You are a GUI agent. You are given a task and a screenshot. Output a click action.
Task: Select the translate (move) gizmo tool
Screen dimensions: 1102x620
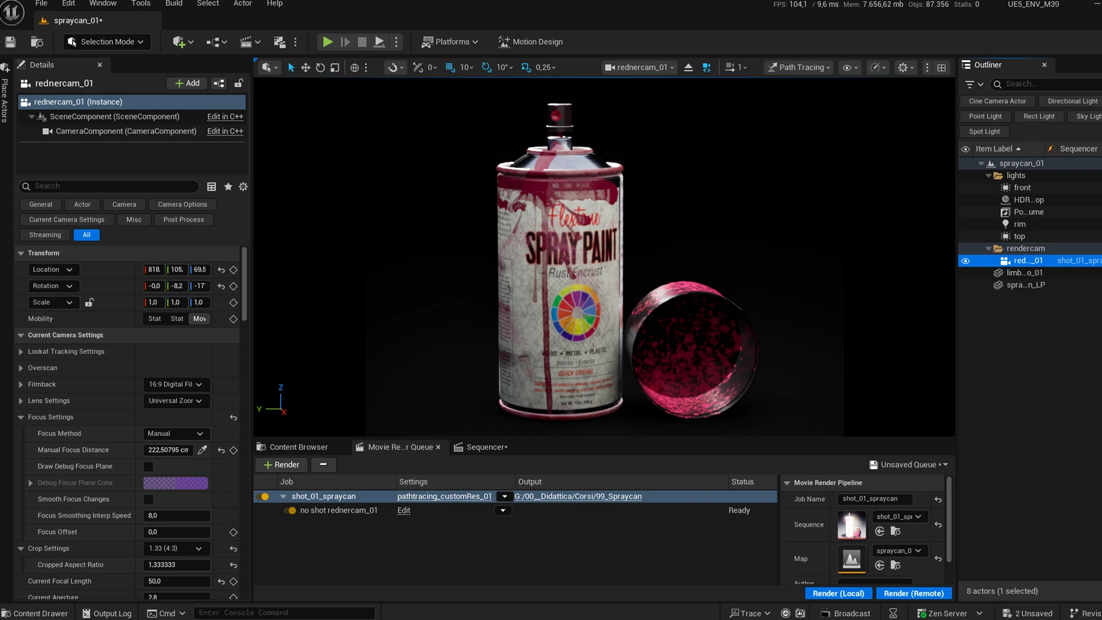[x=305, y=68]
